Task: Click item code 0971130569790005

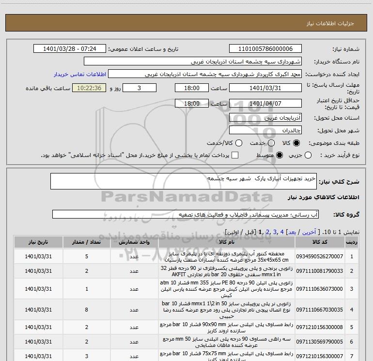Action: pyautogui.click(x=320, y=342)
